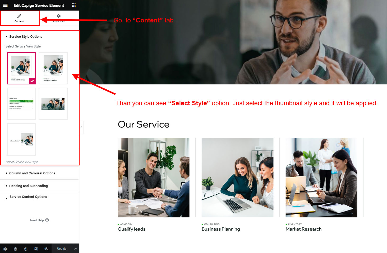This screenshot has height=253, width=387.
Task: Click the Update button
Action: click(62, 249)
